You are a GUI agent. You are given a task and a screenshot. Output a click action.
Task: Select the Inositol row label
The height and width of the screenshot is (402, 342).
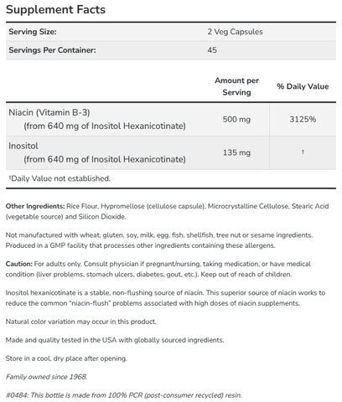click(x=23, y=146)
